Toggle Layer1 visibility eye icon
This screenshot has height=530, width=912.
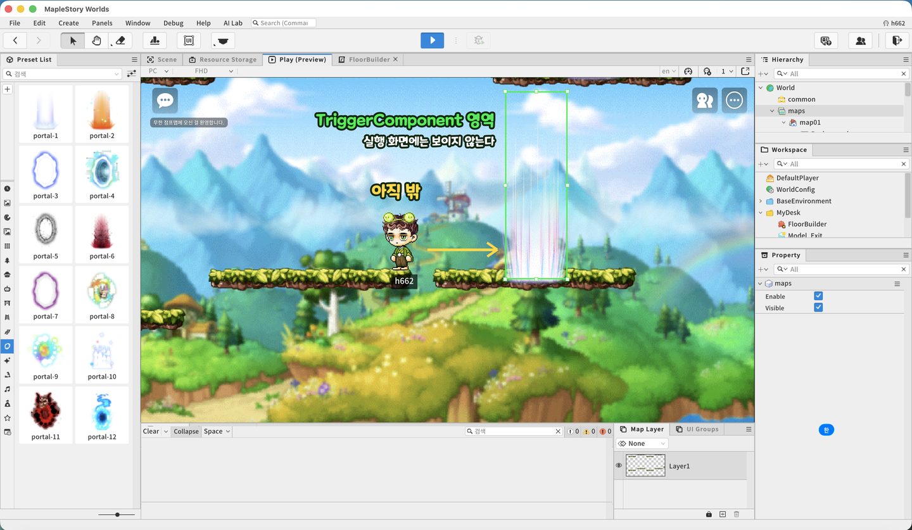619,465
